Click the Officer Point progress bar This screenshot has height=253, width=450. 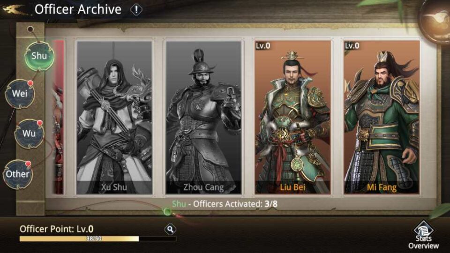(x=97, y=238)
